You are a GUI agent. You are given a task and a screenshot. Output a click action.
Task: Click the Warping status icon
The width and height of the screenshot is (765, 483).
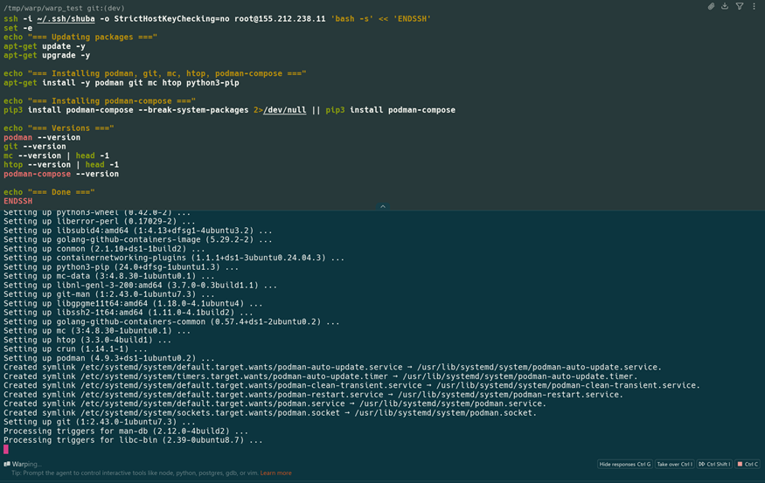coord(7,465)
